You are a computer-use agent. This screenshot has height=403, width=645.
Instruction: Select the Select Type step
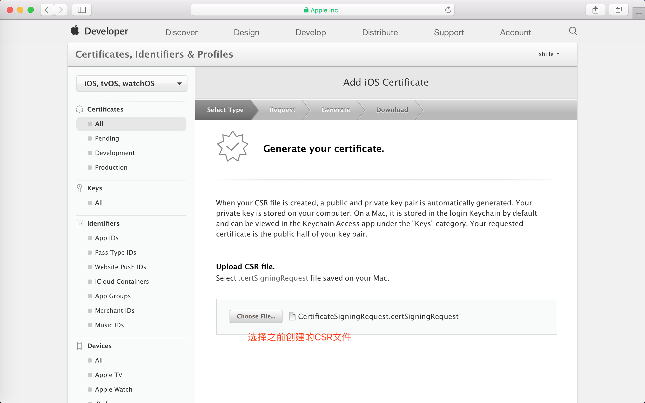[x=225, y=110]
